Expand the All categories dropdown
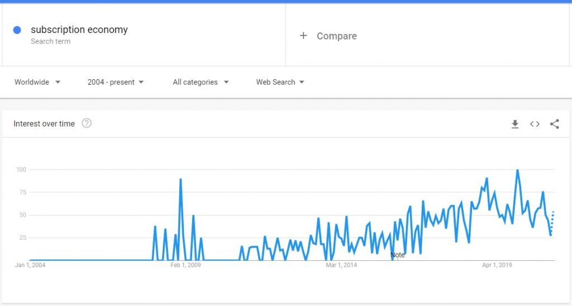 coord(201,82)
